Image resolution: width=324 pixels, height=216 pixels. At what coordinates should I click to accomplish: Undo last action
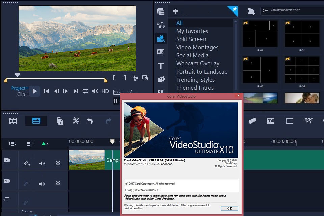click(90, 121)
